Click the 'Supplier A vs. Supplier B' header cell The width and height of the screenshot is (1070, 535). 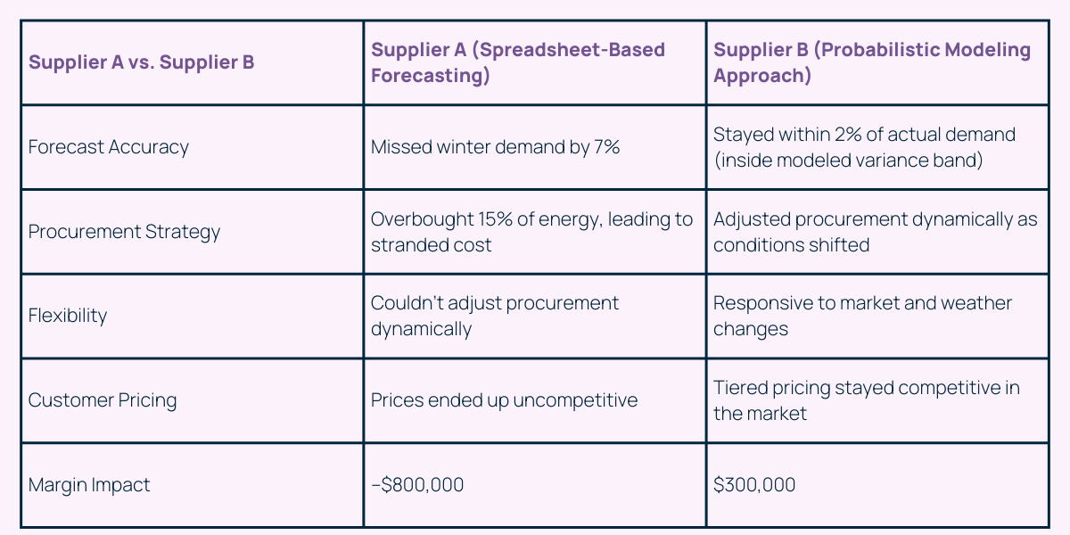141,62
